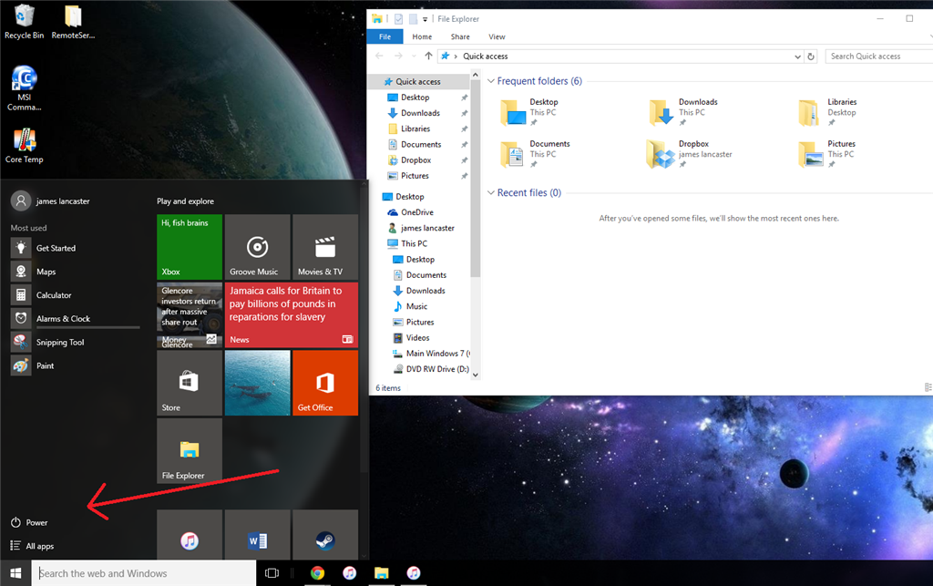
Task: Open the iTunes tile in Start menu
Action: click(x=190, y=534)
